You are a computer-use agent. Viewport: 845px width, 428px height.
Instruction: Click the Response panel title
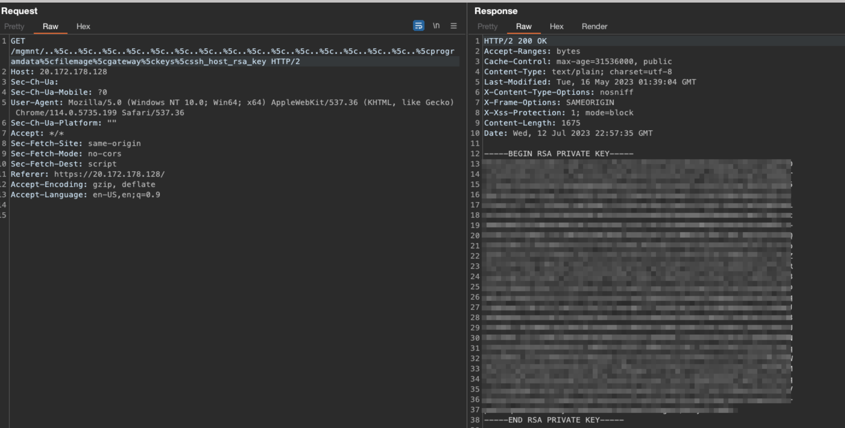pyautogui.click(x=496, y=11)
